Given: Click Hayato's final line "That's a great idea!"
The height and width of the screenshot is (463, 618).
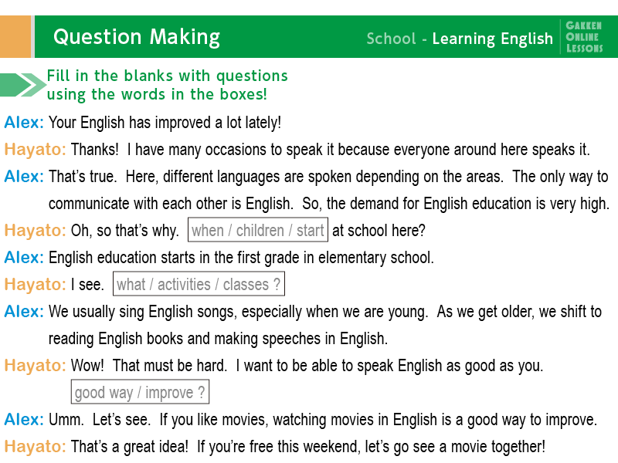Looking at the screenshot, I should (x=307, y=446).
